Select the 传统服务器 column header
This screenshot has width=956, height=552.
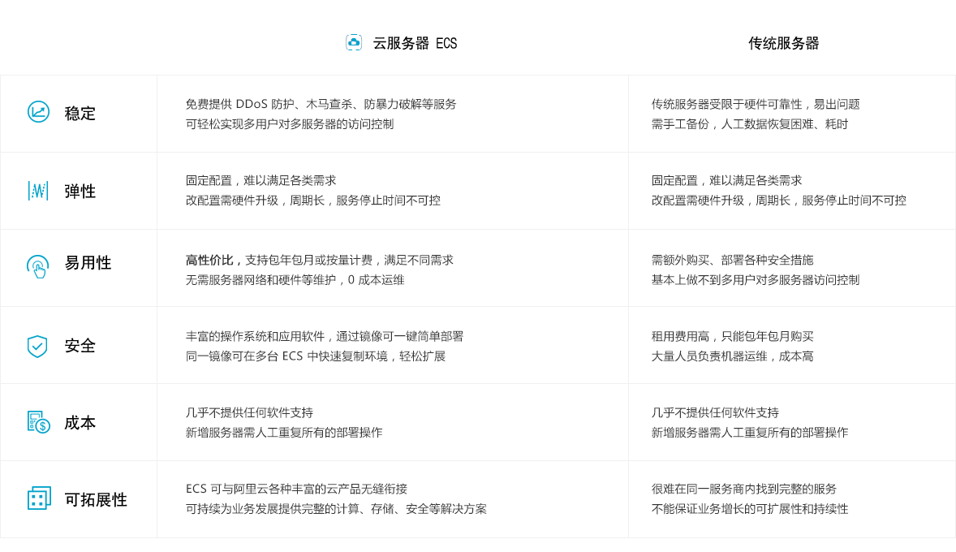click(x=783, y=44)
